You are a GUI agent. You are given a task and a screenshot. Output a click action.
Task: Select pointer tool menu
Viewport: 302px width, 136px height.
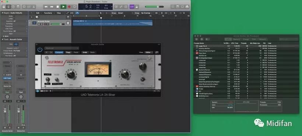tap(101, 13)
